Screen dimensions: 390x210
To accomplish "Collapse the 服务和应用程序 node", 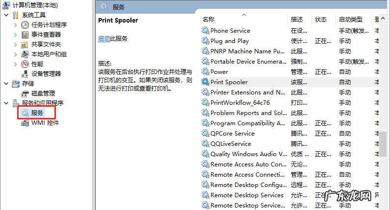I will pyautogui.click(x=6, y=103).
